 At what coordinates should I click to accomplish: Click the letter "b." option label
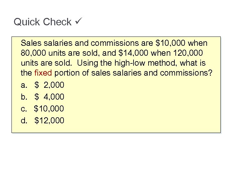tap(24, 97)
